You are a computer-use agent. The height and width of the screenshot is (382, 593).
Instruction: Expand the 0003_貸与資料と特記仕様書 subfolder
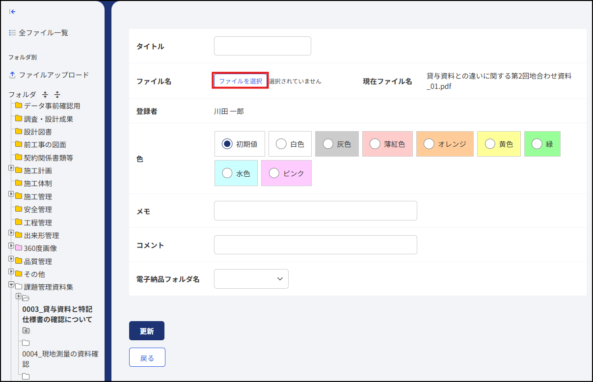click(x=18, y=296)
